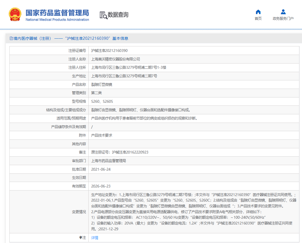The width and height of the screenshot is (302, 243).
Task: Click the 适用范围/预期用途 label
Action: pos(71,118)
